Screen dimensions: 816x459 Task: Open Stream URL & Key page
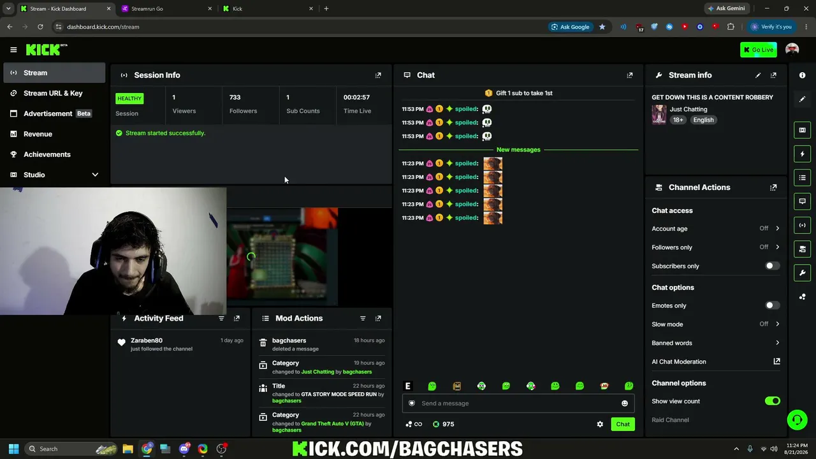click(54, 93)
